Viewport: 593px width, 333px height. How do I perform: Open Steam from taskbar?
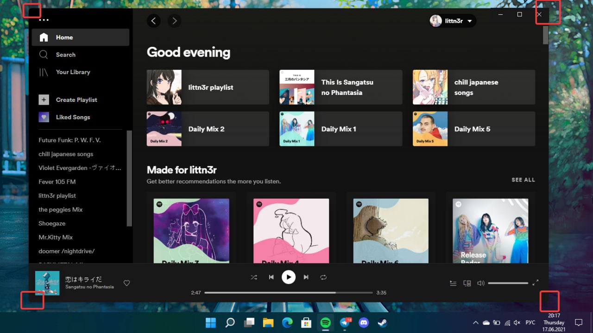tap(383, 322)
